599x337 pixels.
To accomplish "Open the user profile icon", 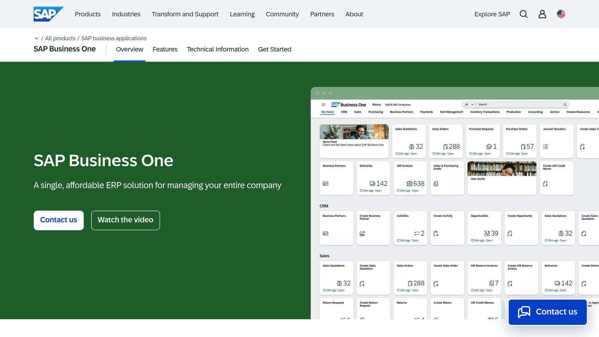I will point(542,14).
